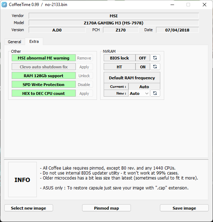Click the refresh icon next to HT
Screen dimensions: 213x222
pos(155,67)
